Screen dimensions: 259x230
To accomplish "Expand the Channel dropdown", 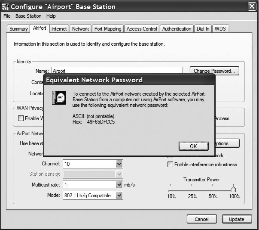I will coord(119,164).
